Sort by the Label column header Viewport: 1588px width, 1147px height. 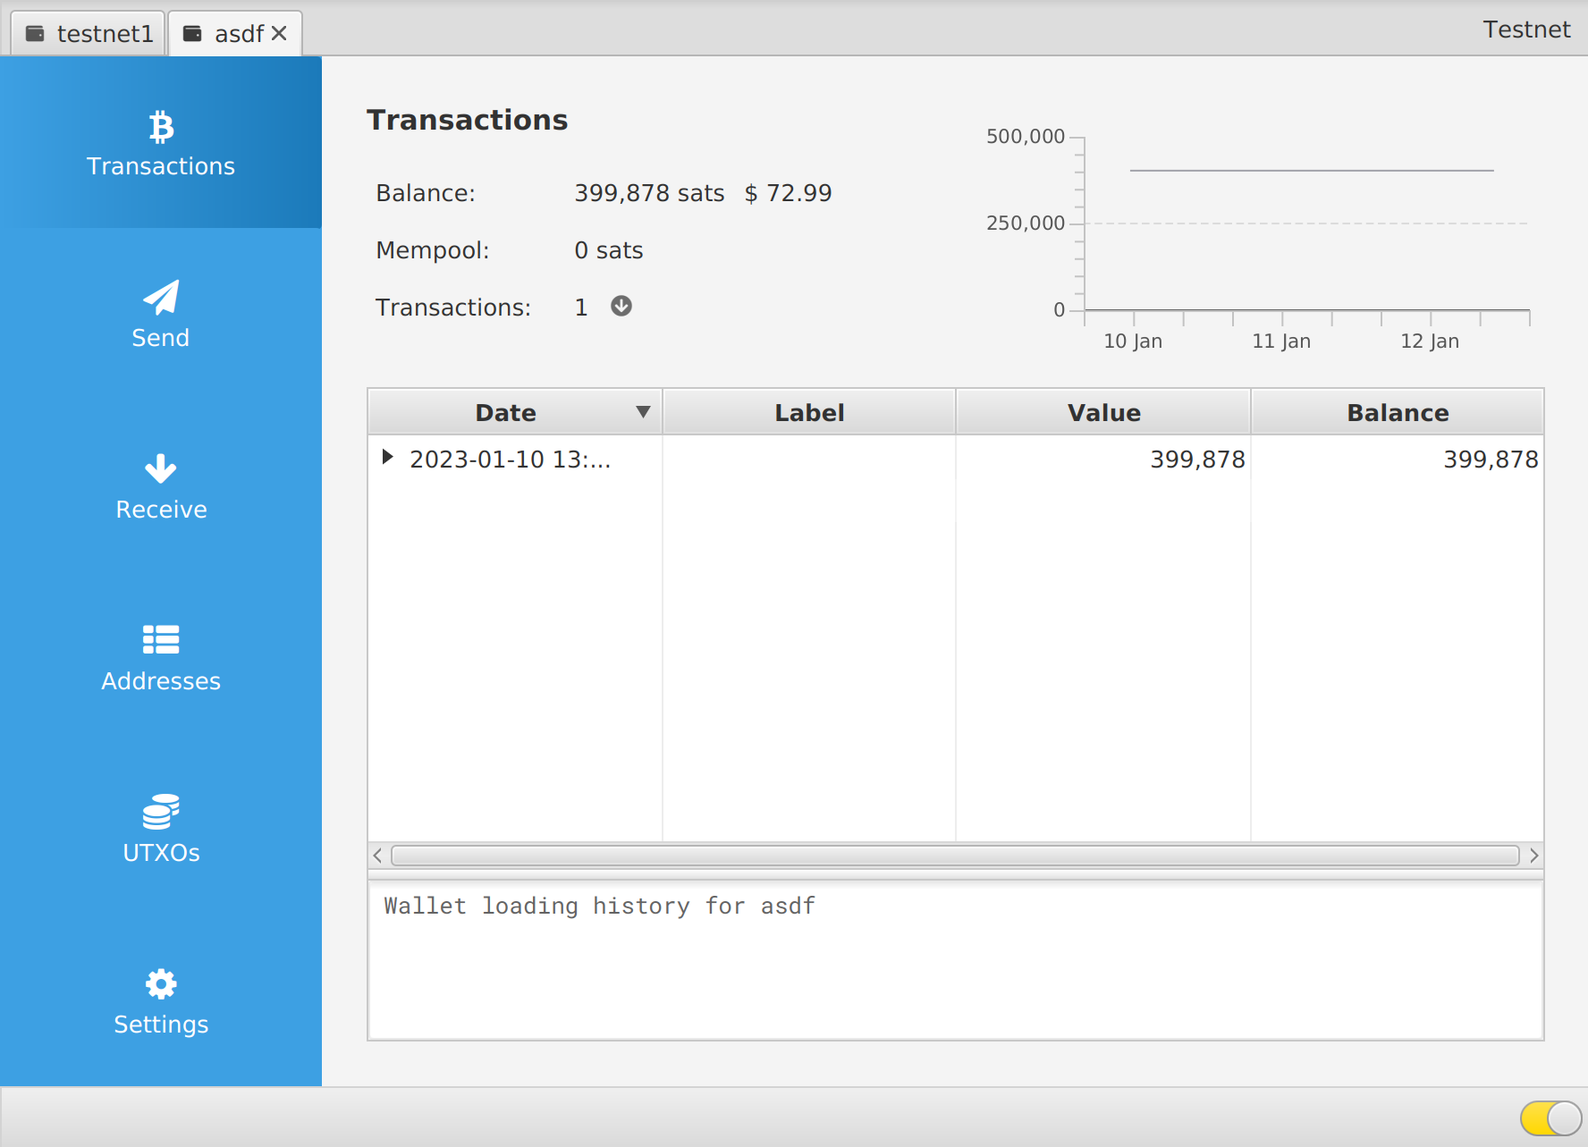[x=808, y=412]
